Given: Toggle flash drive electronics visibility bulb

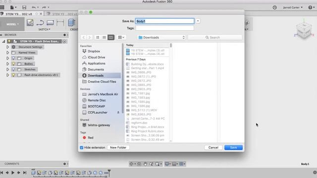Looking at the screenshot, I should tap(13, 75).
